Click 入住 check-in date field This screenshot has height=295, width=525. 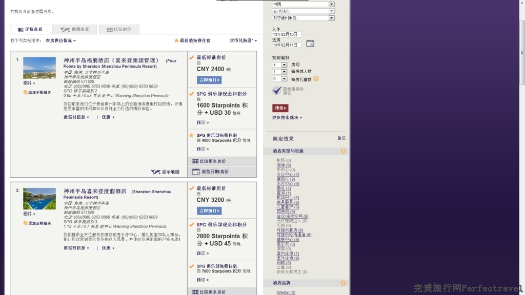click(x=287, y=34)
